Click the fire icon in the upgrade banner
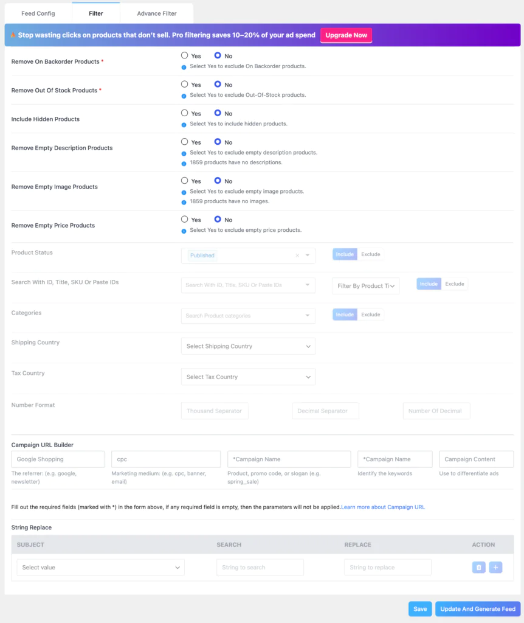Viewport: 524px width, 623px height. 13,35
